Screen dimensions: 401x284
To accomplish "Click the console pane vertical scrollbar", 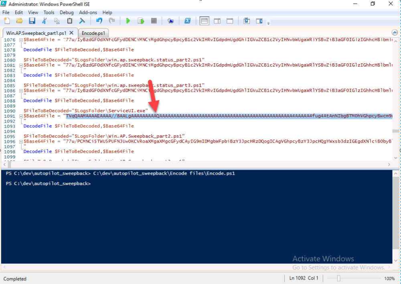I will [396, 217].
